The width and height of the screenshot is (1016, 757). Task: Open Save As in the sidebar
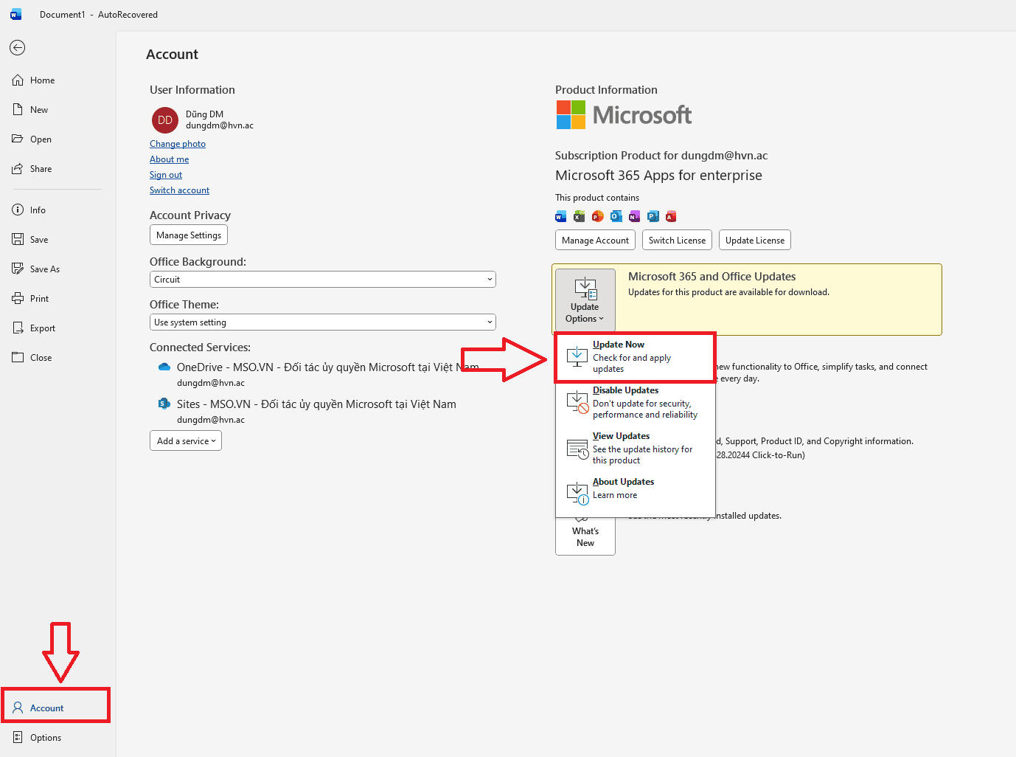[44, 269]
